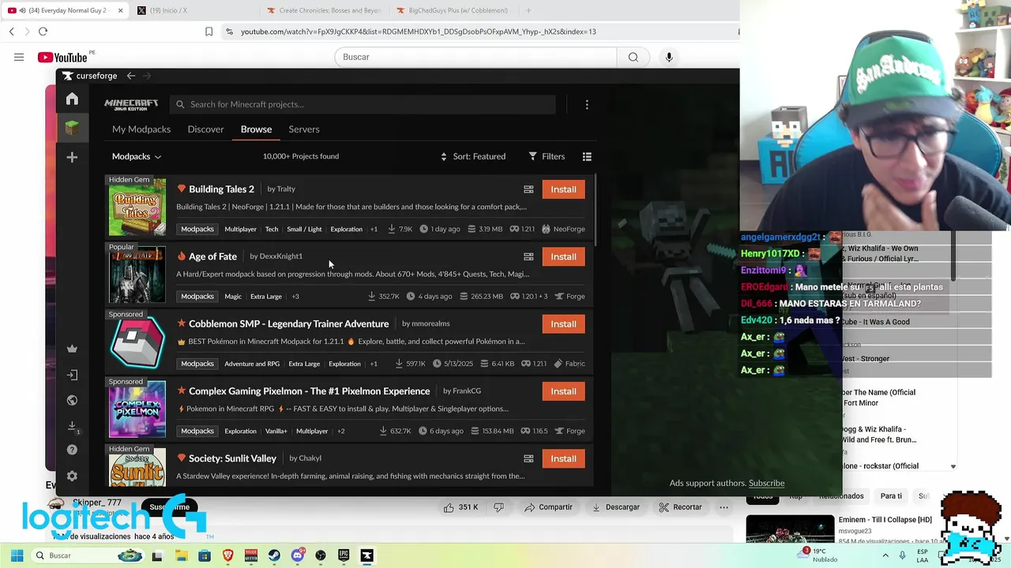Viewport: 1011px width, 568px height.
Task: Open the help question mark icon
Action: click(72, 450)
